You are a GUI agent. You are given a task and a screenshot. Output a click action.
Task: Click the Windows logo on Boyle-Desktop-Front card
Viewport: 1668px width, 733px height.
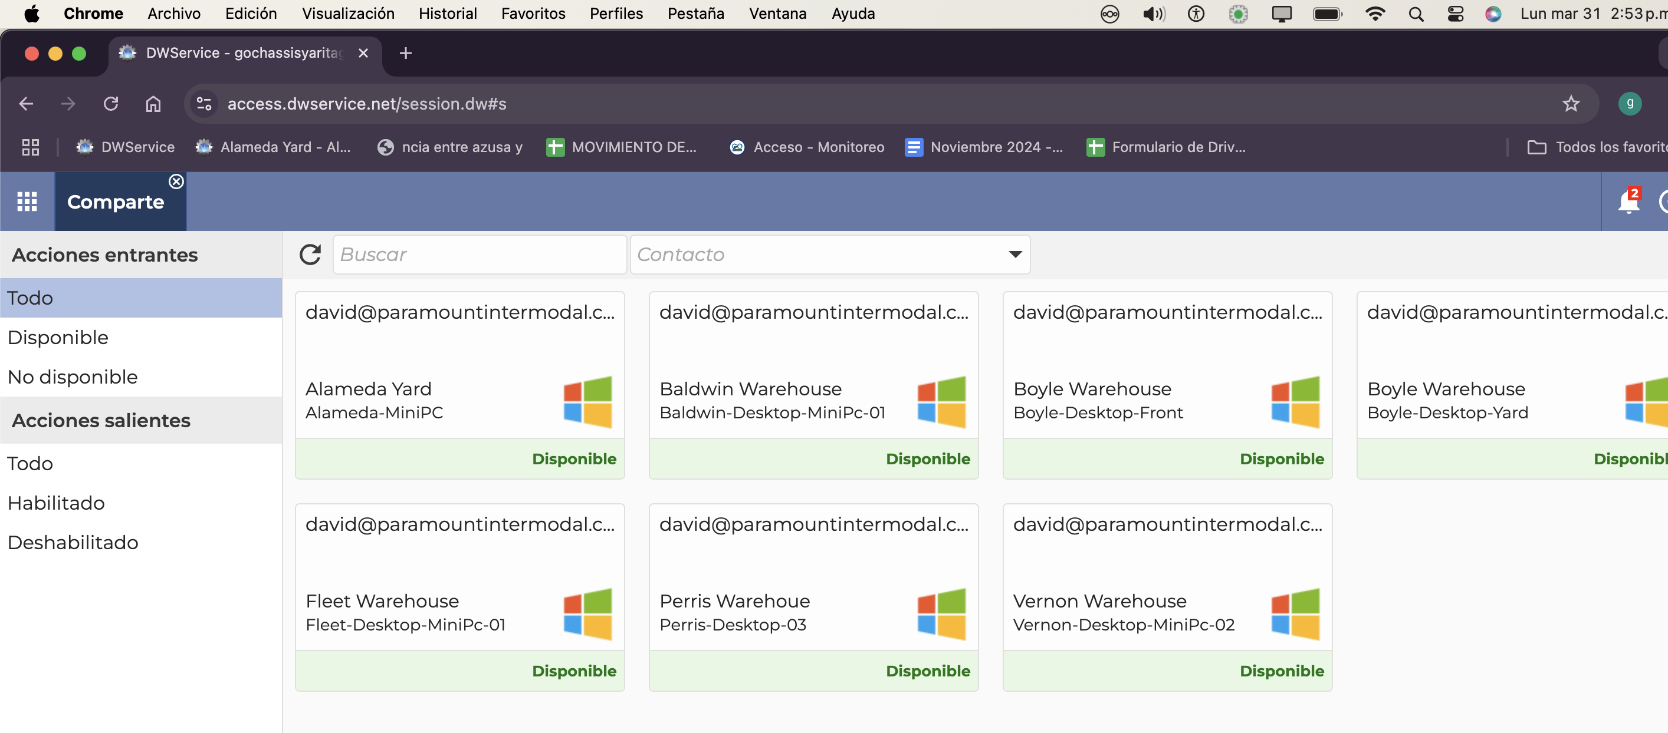point(1295,402)
